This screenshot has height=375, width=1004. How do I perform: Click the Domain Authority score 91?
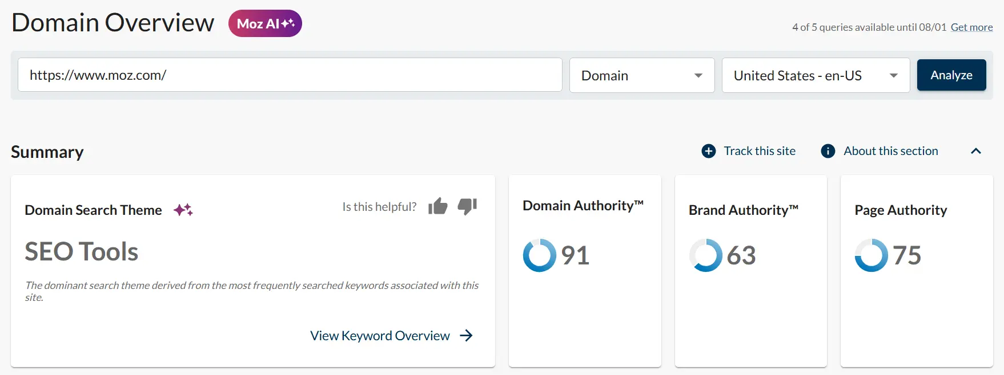tap(575, 255)
